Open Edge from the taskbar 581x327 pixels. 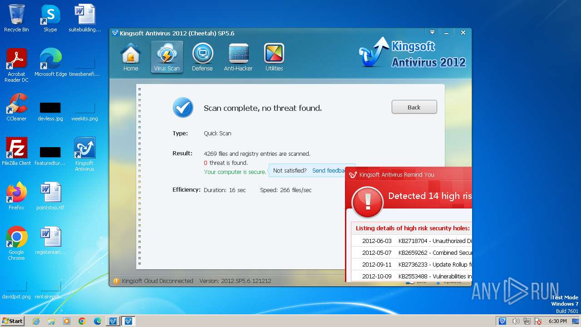98,321
